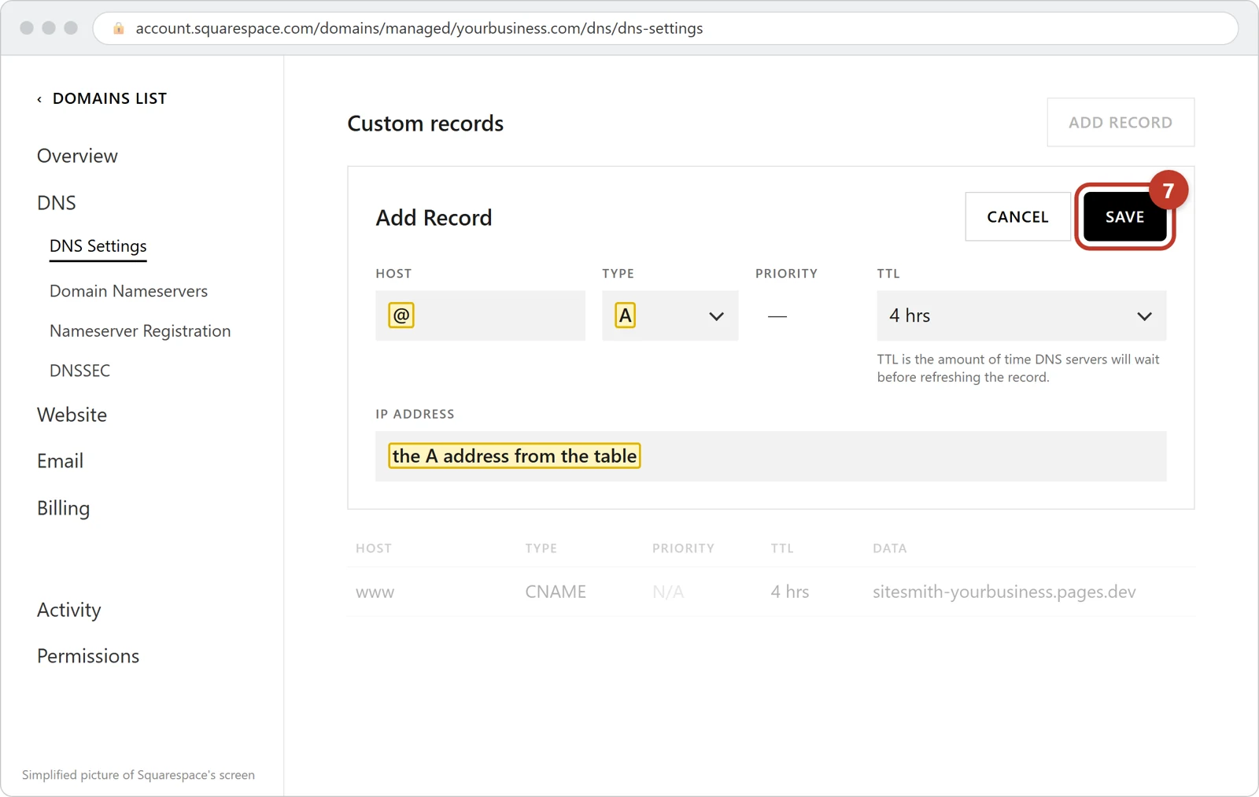The image size is (1259, 797).
Task: Click the CNAME type cell
Action: pyautogui.click(x=556, y=592)
